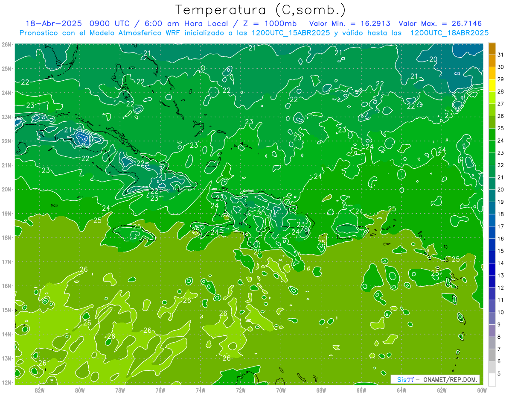Click the '66W' longitude axis label

click(361, 390)
